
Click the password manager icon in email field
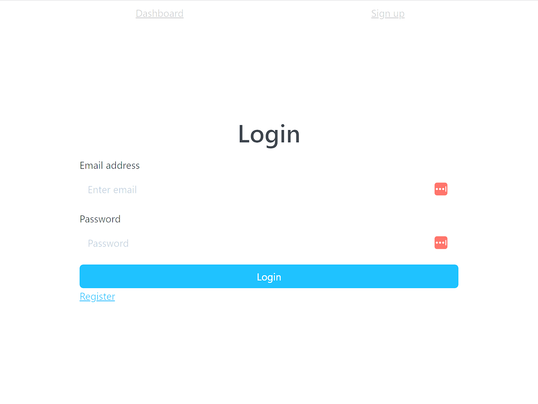pyautogui.click(x=441, y=189)
